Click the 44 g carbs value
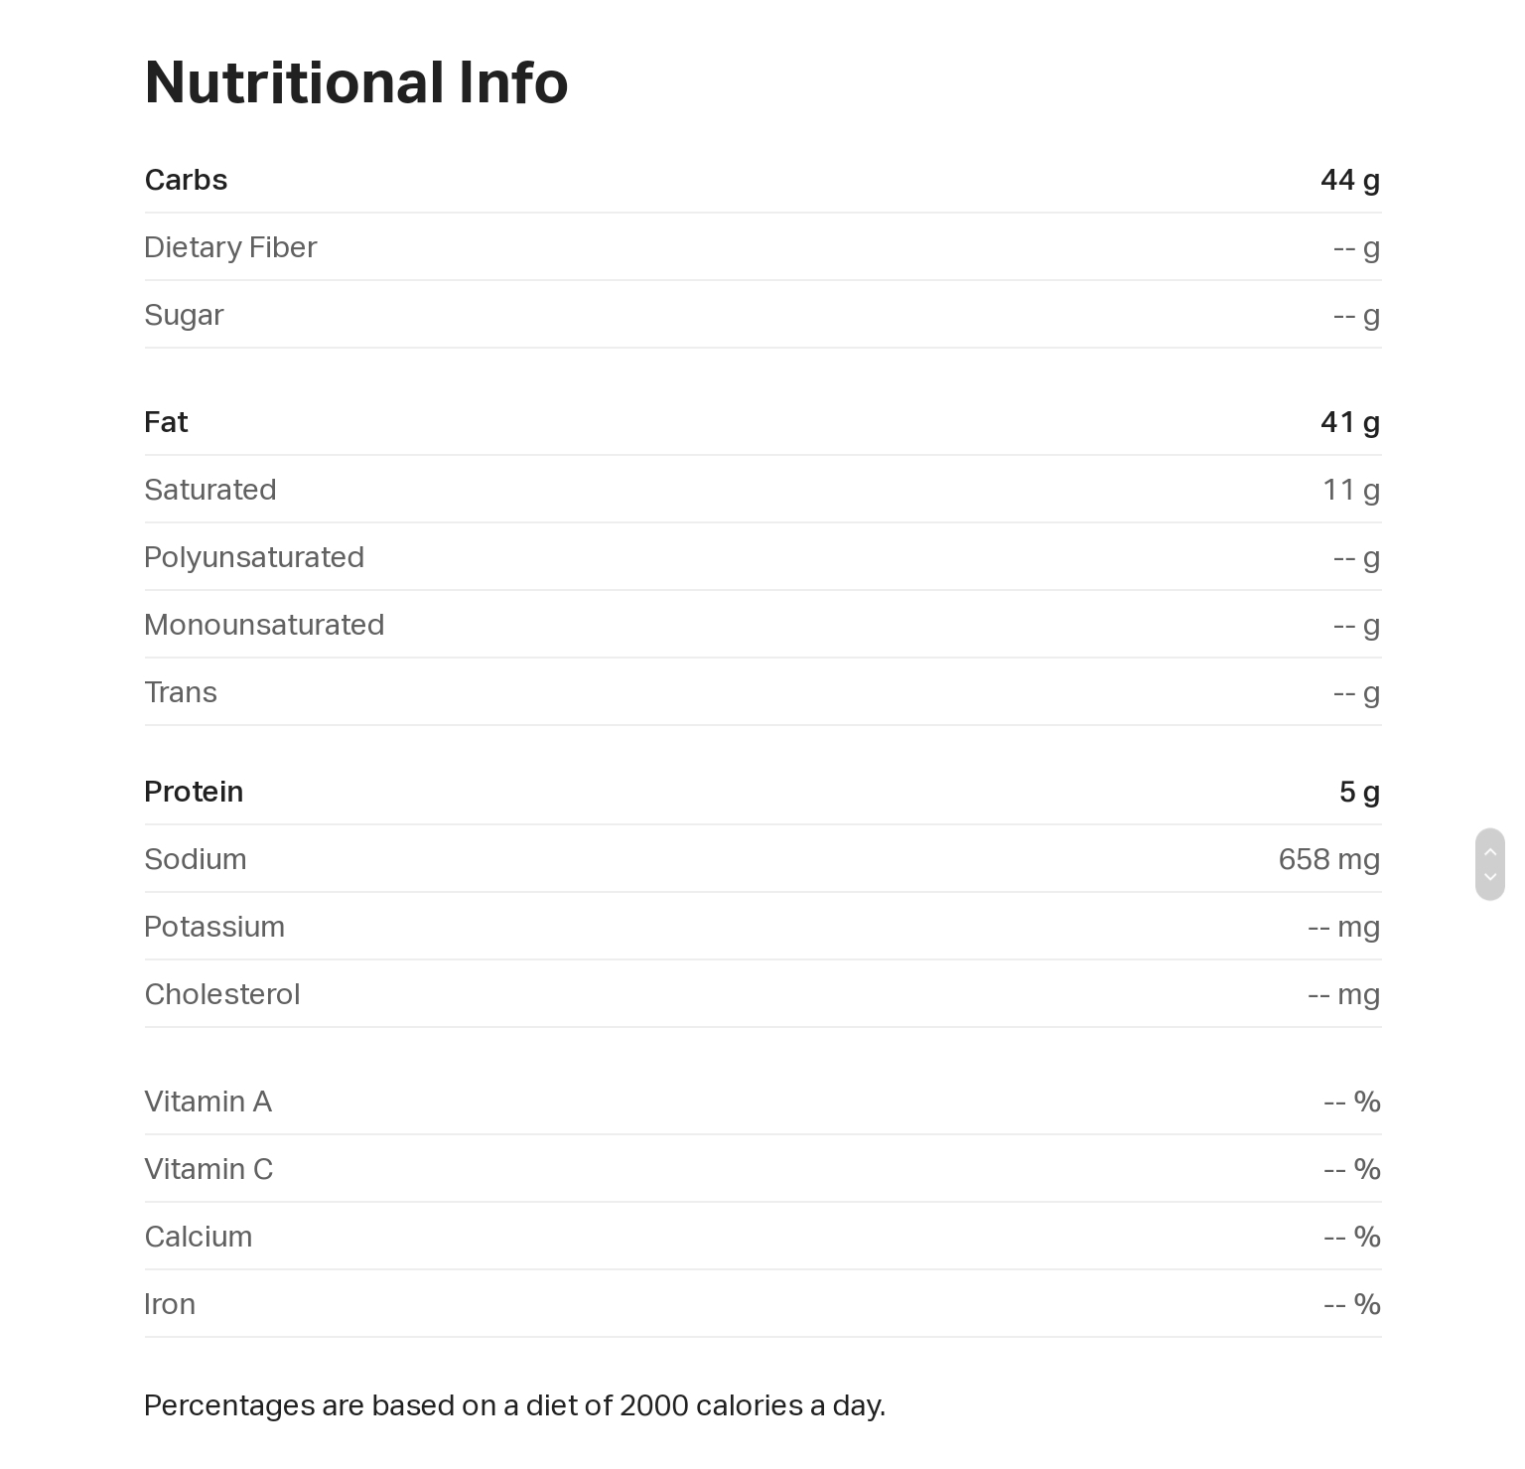The height and width of the screenshot is (1469, 1525). tap(1350, 180)
